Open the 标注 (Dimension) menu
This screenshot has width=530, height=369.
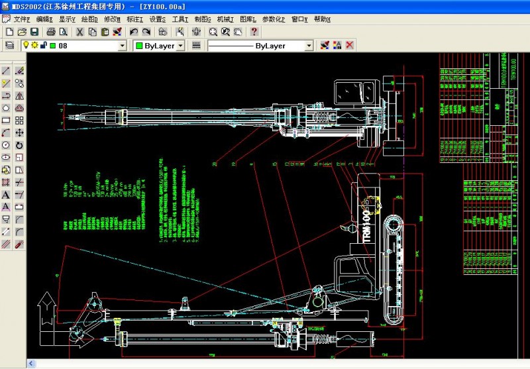(134, 19)
